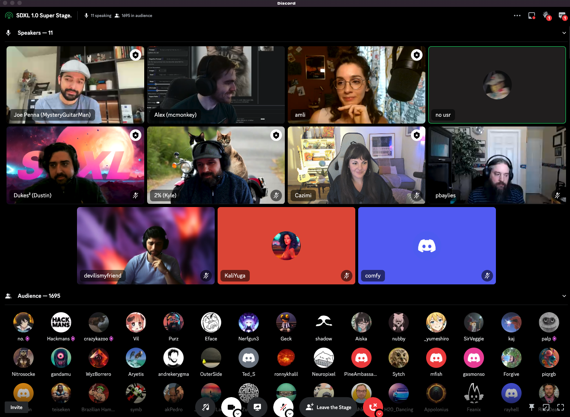Viewport: 570px width, 417px height.
Task: Toggle the camera button
Action: click(231, 407)
